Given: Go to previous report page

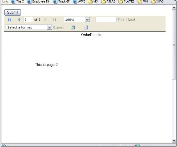Looking at the screenshot, I should (x=19, y=20).
